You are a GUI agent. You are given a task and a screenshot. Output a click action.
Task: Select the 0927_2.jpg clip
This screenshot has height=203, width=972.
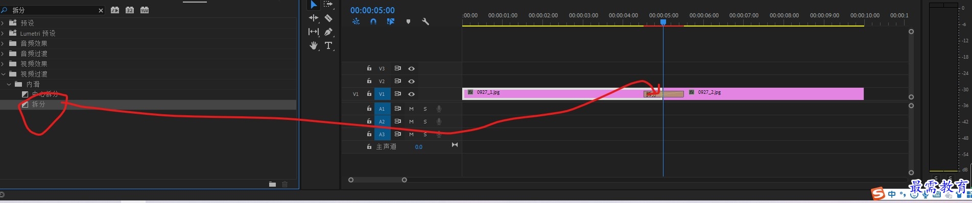coord(774,94)
